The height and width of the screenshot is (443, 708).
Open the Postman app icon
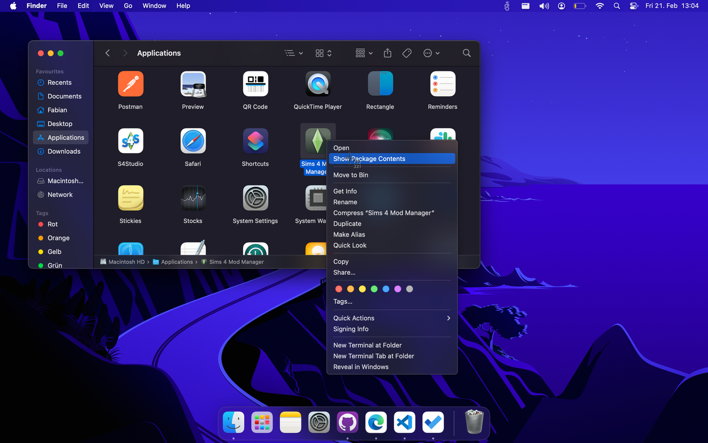(x=131, y=84)
